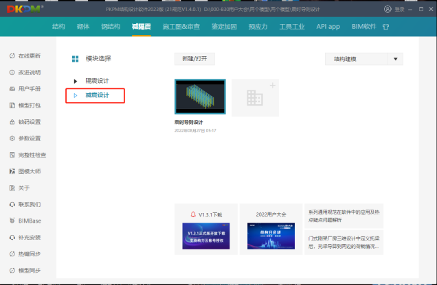Image resolution: width=437 pixels, height=285 pixels.
Task: Minimize the PKPM window
Action: pos(410,10)
